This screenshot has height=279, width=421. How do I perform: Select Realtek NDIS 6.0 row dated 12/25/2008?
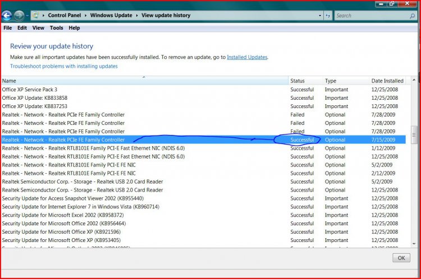point(203,156)
